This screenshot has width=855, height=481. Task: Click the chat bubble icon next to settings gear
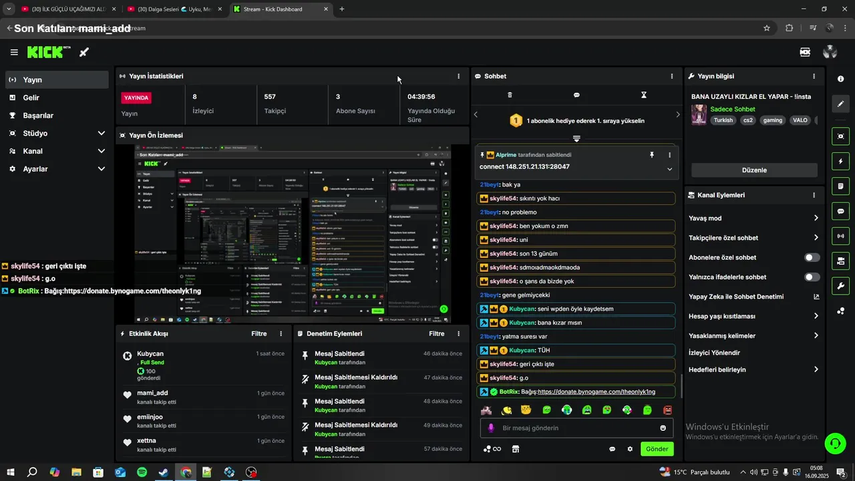pos(613,449)
